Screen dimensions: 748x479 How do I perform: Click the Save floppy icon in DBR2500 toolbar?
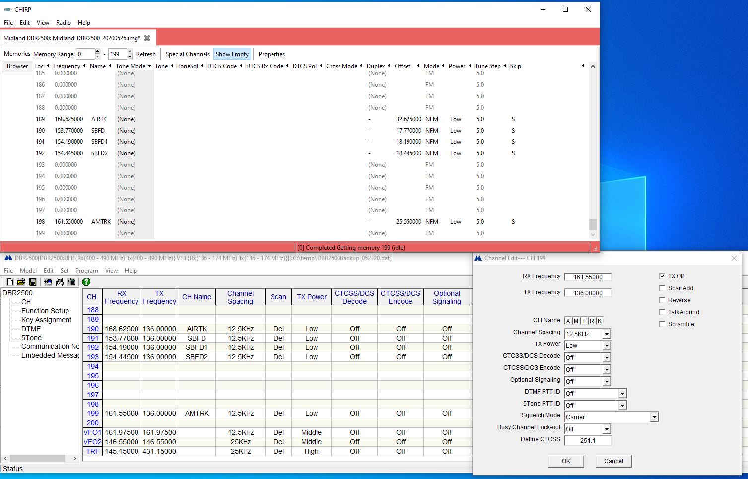33,282
